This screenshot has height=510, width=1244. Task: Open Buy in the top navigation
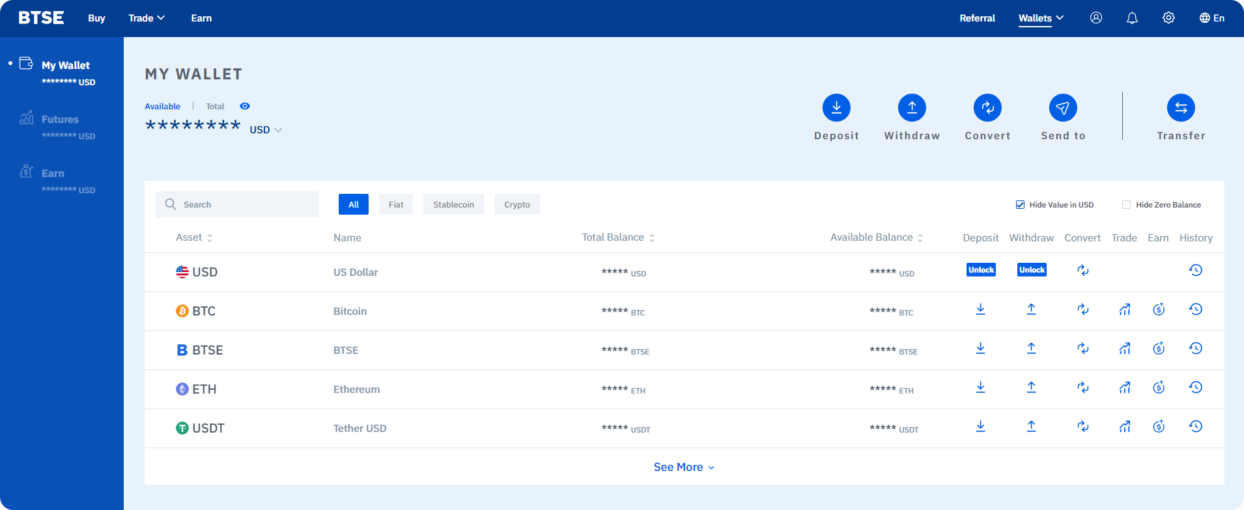(x=96, y=18)
